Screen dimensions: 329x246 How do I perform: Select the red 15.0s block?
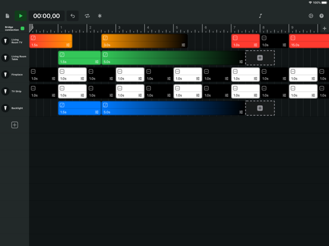point(309,41)
